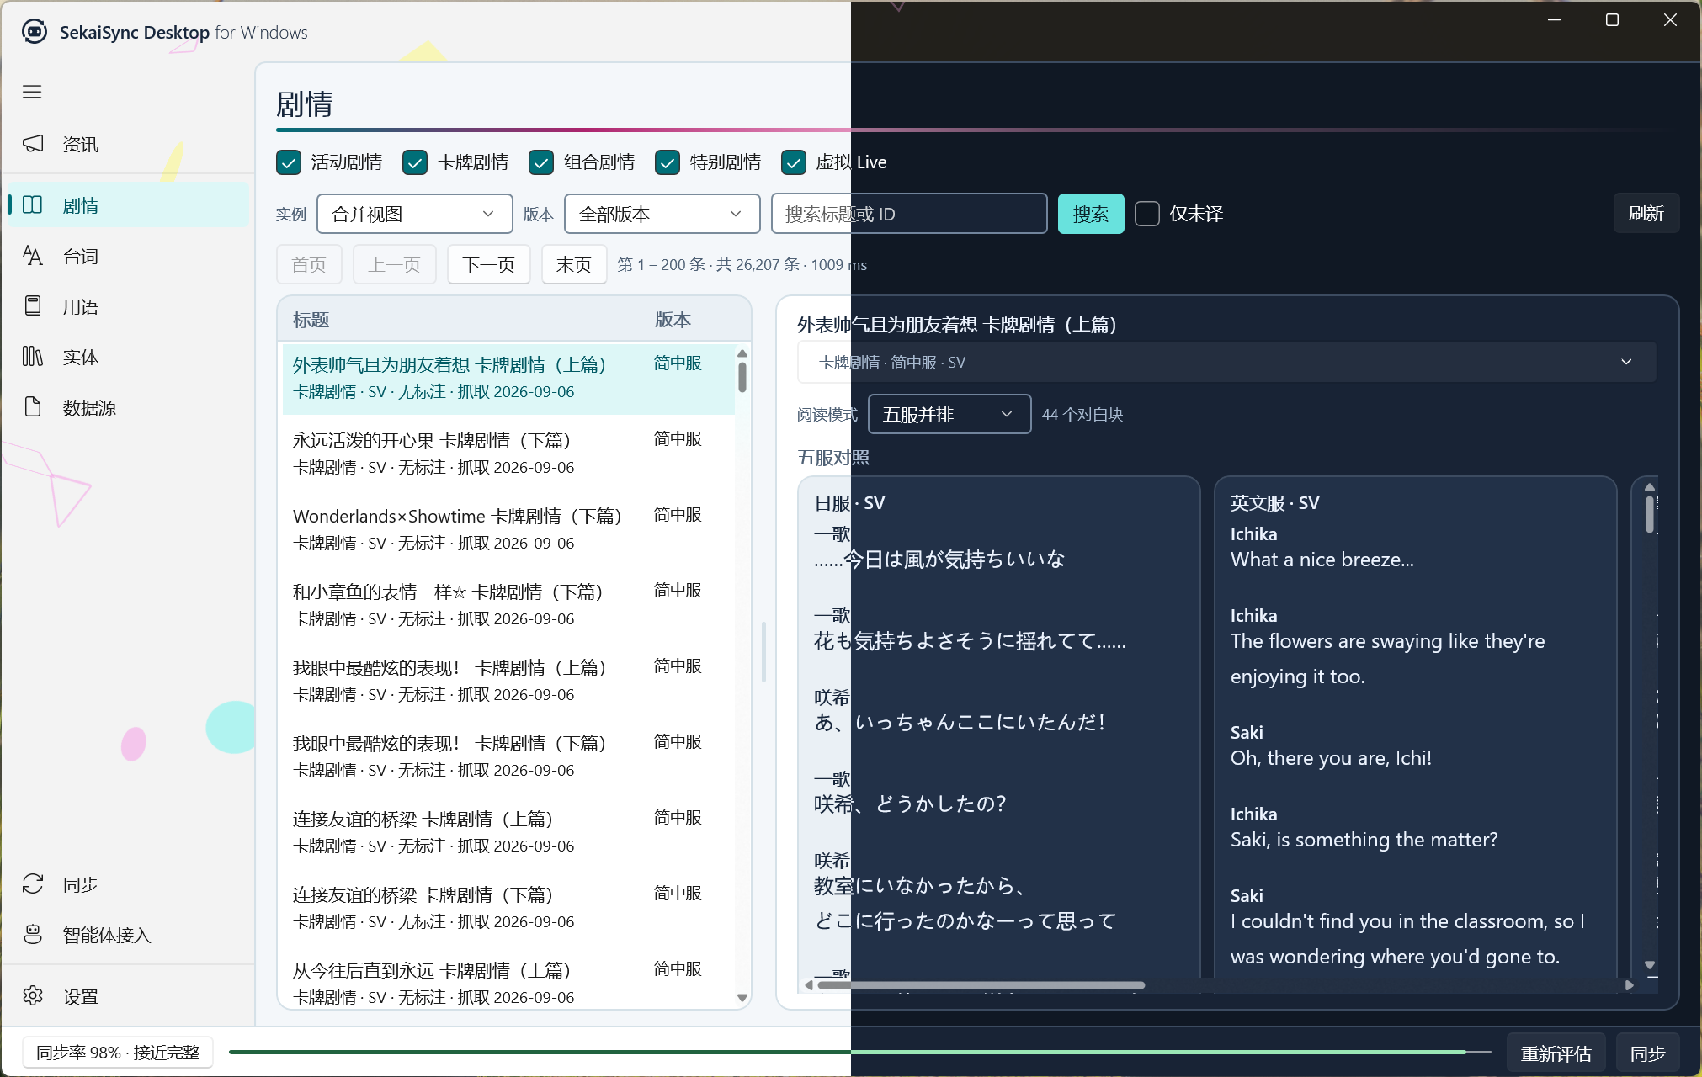Toggle the 卡牌剧情 checkbox
The image size is (1702, 1077).
pos(415,162)
